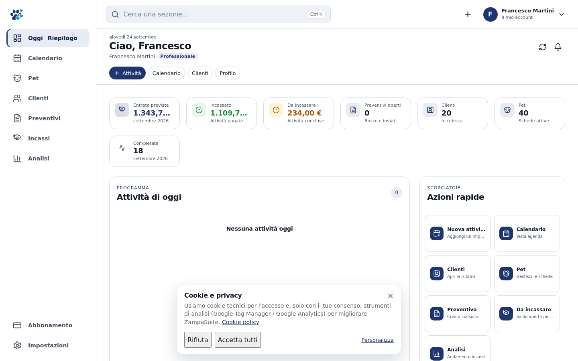This screenshot has height=361, width=578.
Task: Open the Da incassare shortcut tile
Action: coord(527,314)
